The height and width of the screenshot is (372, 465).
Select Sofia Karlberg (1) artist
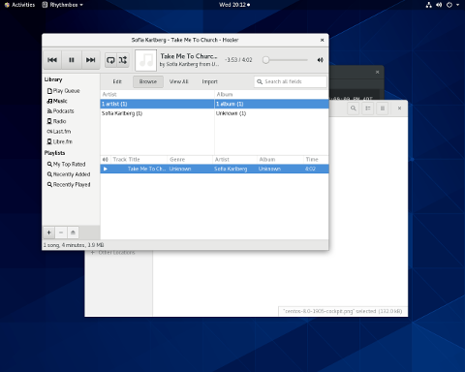157,113
